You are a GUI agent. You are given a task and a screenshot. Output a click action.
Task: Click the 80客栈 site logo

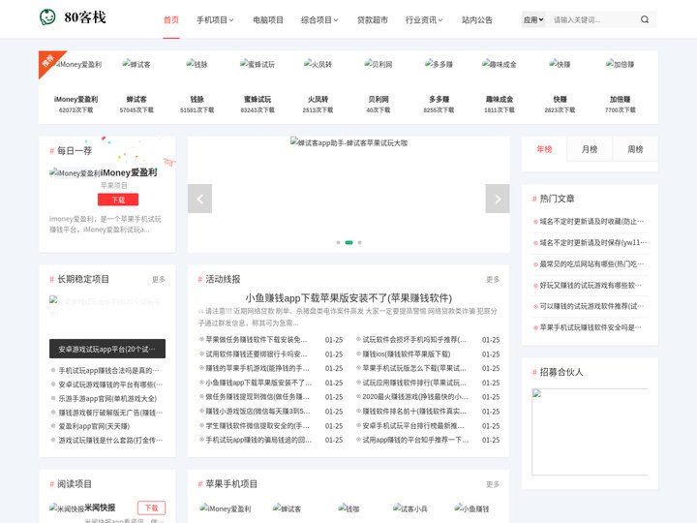(x=73, y=17)
